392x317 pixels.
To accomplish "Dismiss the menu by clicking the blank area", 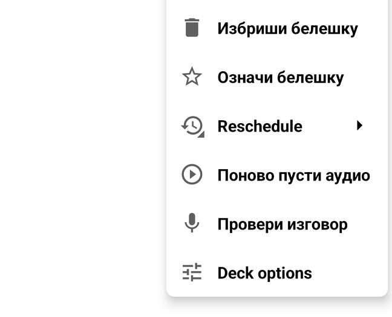I will (79, 157).
